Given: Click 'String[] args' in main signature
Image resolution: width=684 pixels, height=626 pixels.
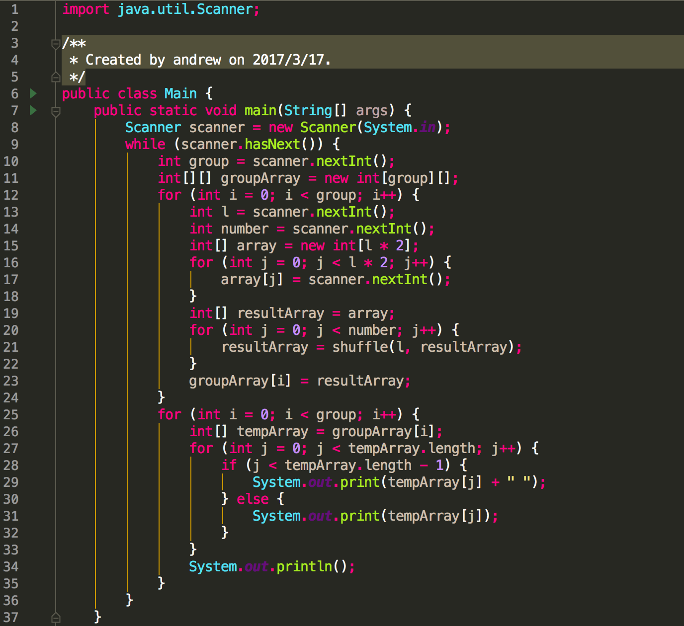Looking at the screenshot, I should click(x=336, y=110).
